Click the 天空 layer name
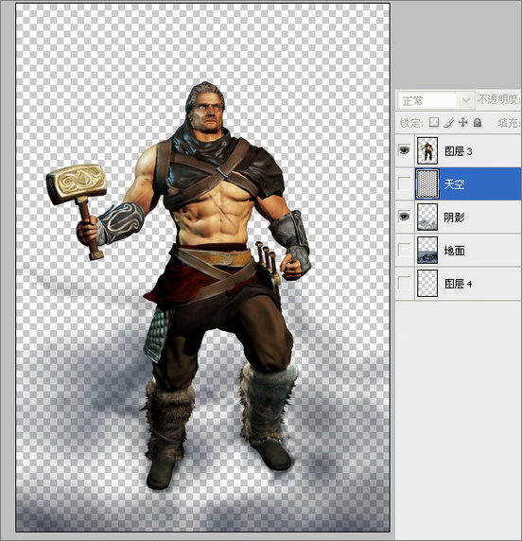 pos(454,184)
